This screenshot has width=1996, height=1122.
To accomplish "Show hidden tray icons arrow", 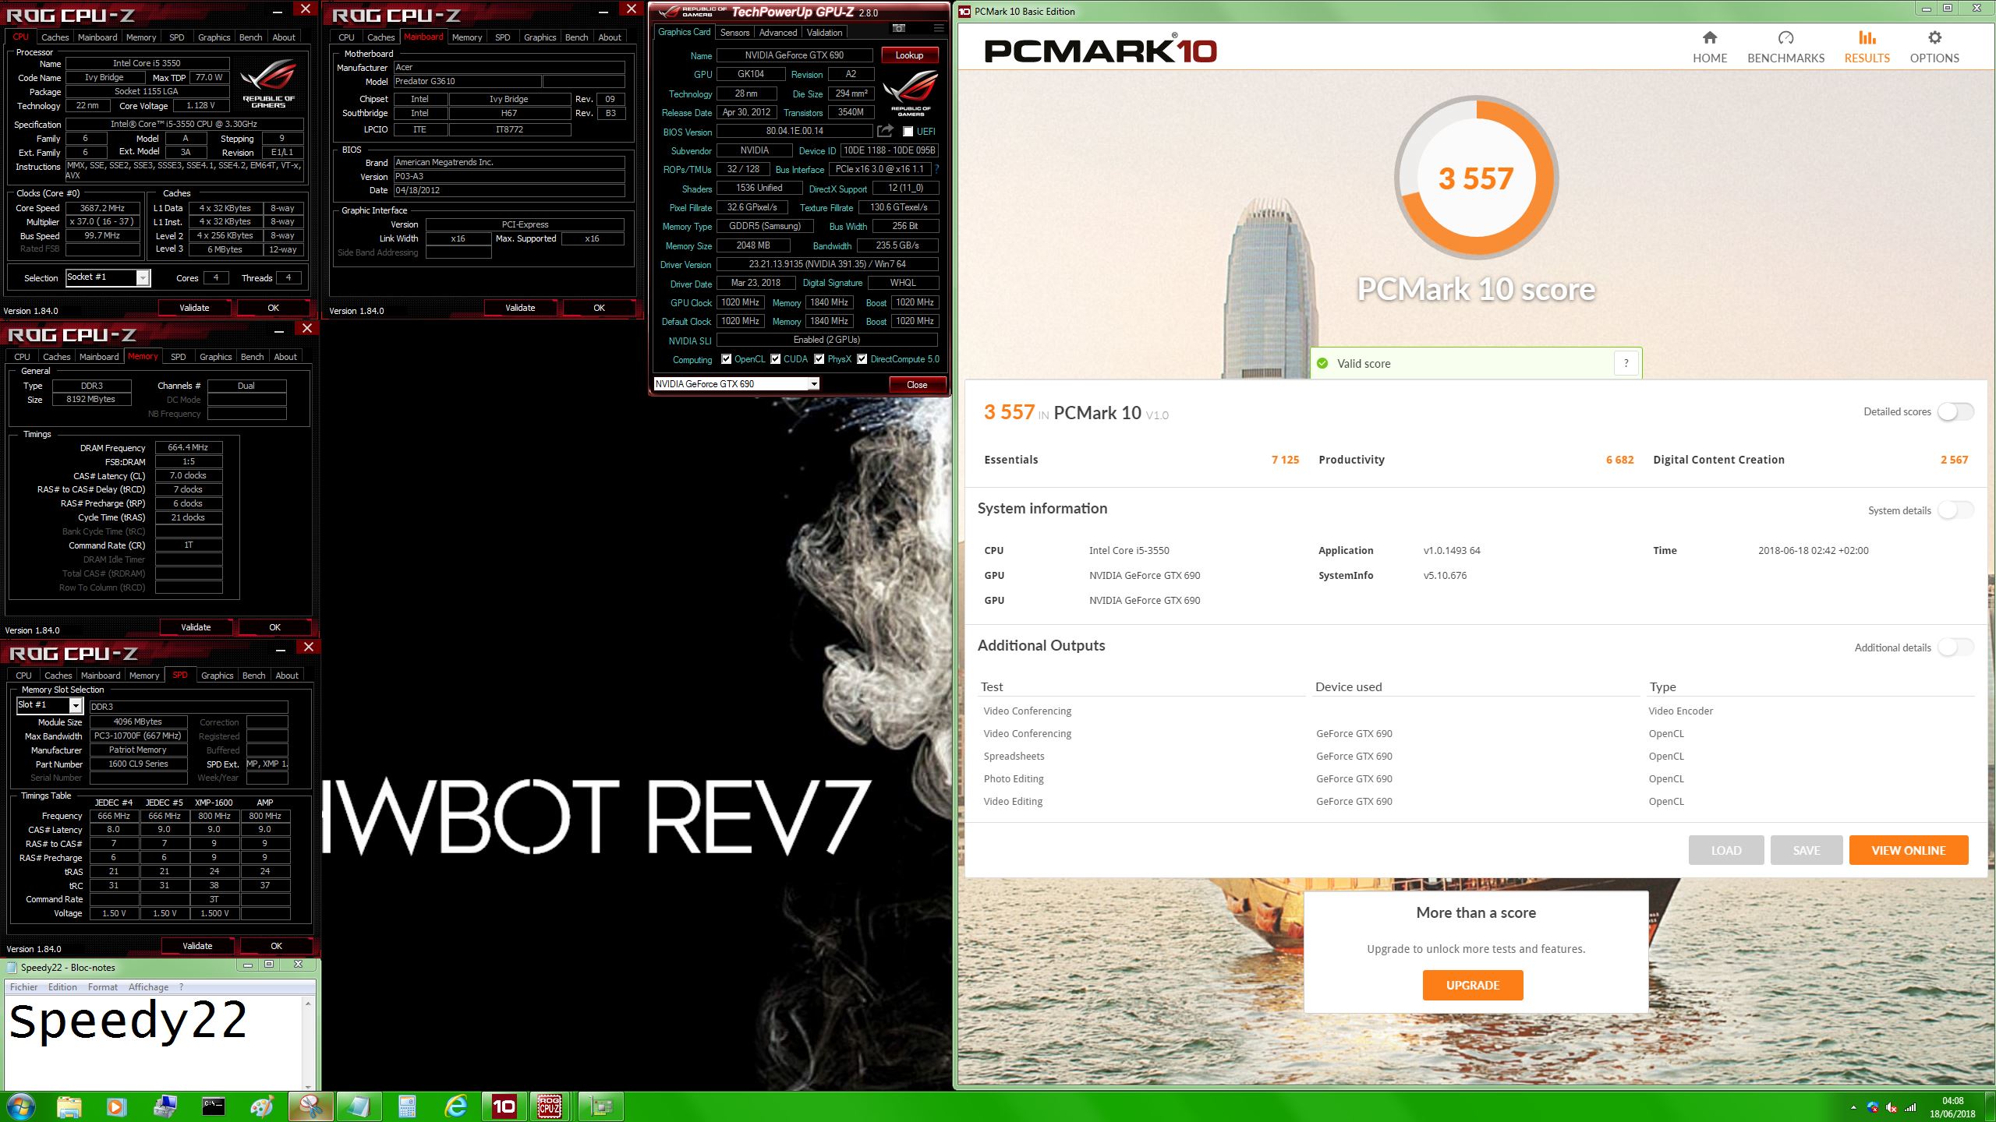I will pyautogui.click(x=1853, y=1107).
